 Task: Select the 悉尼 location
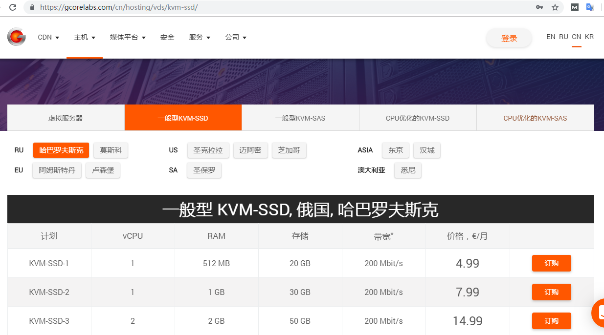[x=408, y=170]
